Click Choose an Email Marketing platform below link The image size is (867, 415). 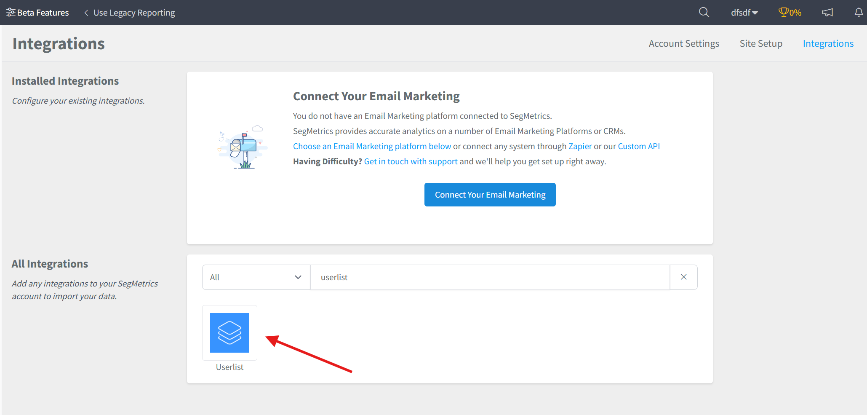click(372, 146)
